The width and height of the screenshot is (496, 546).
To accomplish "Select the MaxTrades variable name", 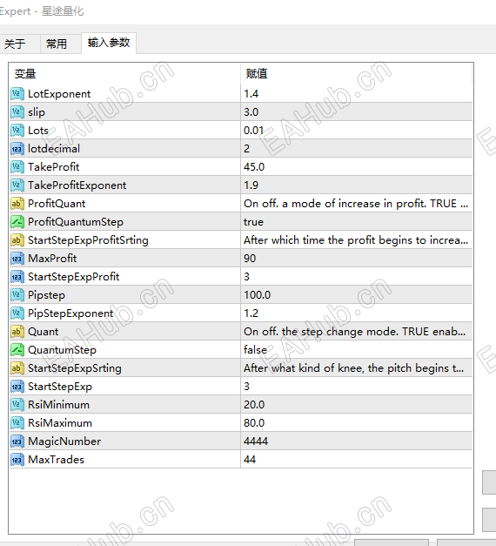I will click(56, 459).
